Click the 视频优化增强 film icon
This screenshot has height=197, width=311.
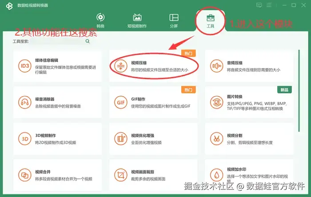[x=120, y=139]
